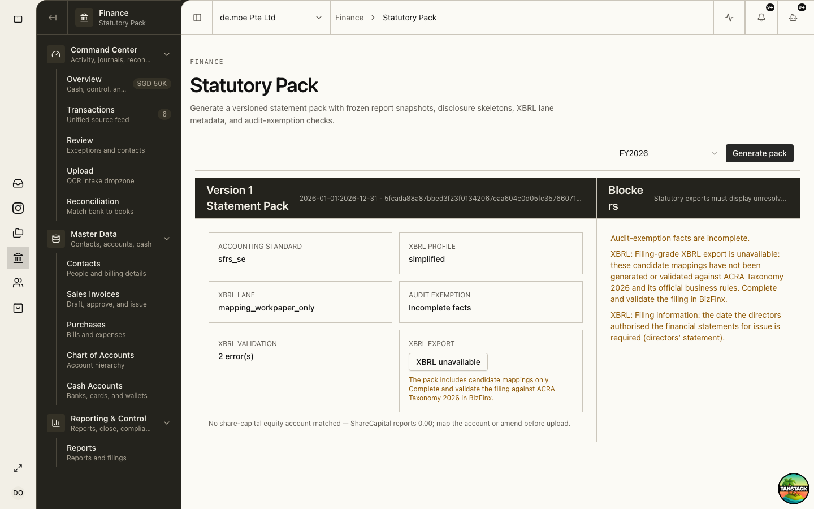
Task: Open notifications bell icon
Action: (761, 18)
